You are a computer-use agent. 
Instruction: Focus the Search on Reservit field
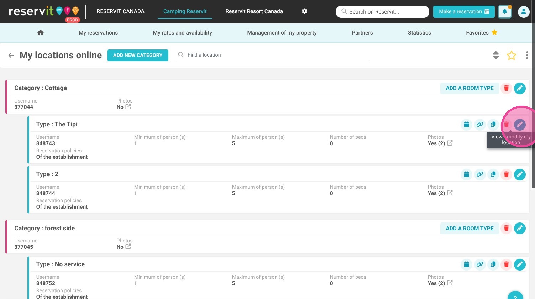pyautogui.click(x=382, y=12)
